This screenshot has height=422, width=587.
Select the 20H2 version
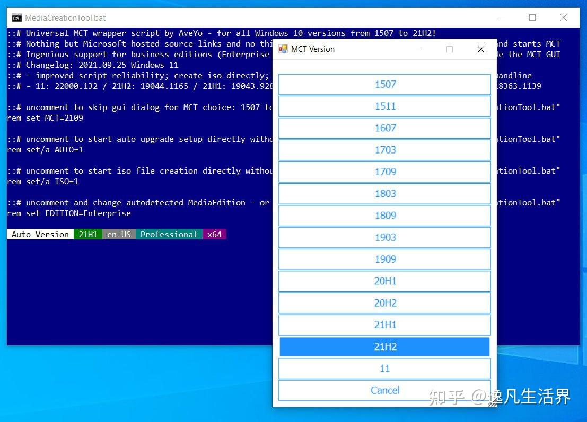point(384,303)
